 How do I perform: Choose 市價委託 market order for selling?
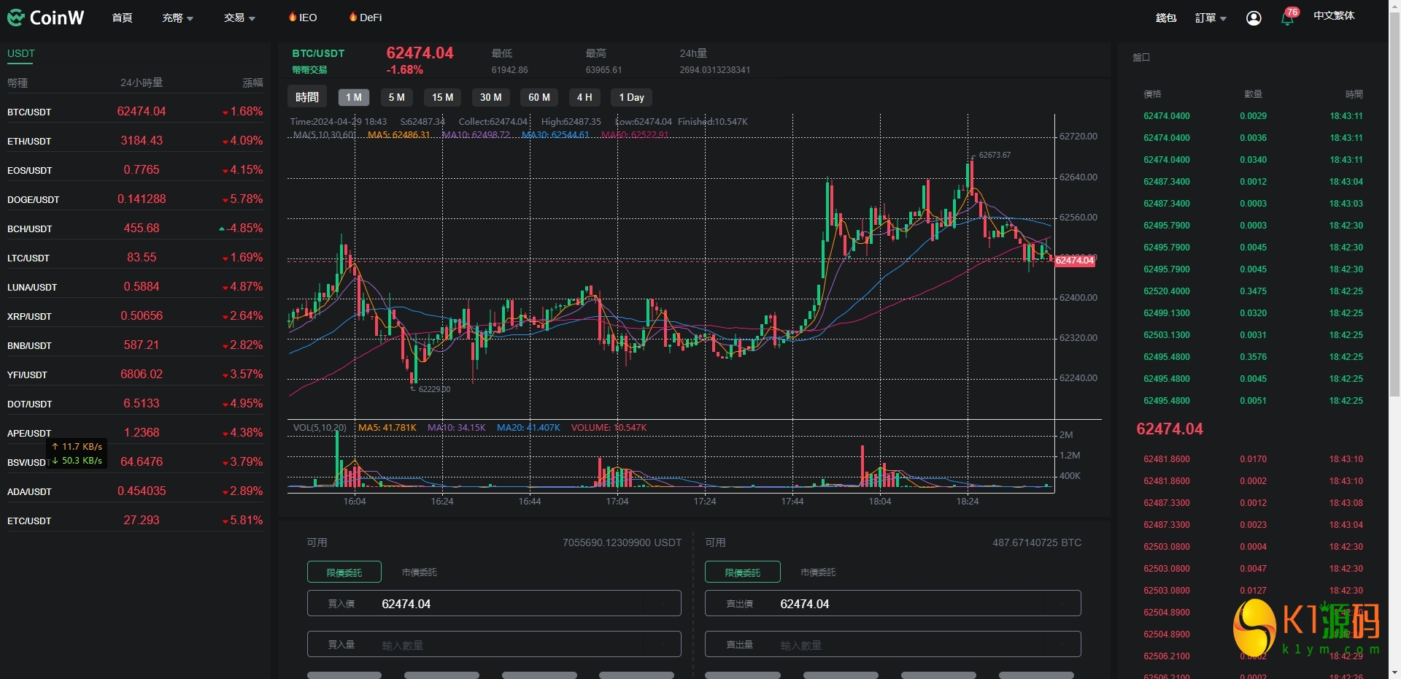pyautogui.click(x=818, y=572)
